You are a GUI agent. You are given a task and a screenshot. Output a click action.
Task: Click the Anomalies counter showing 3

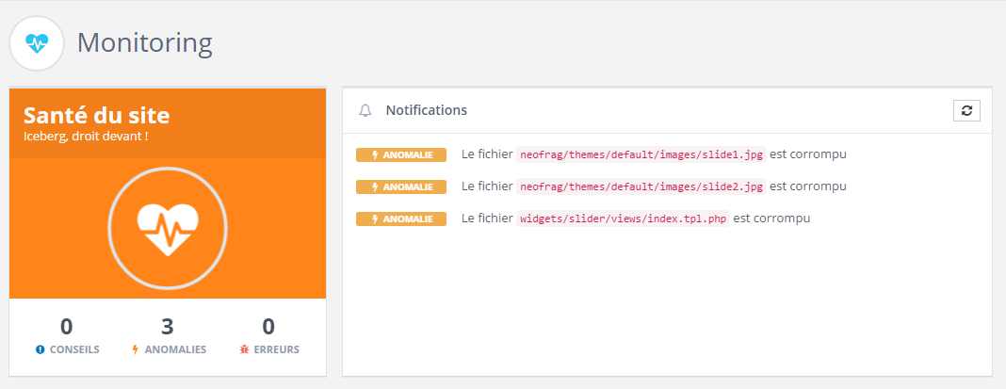click(168, 327)
